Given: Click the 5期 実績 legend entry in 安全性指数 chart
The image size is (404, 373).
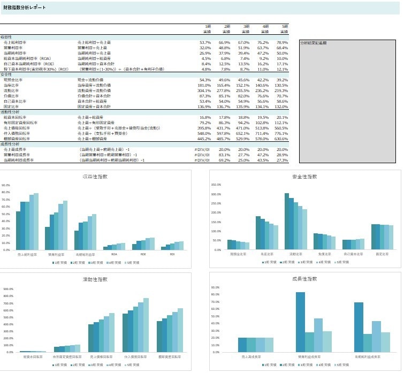Looking at the screenshot, I should pyautogui.click(x=341, y=262).
